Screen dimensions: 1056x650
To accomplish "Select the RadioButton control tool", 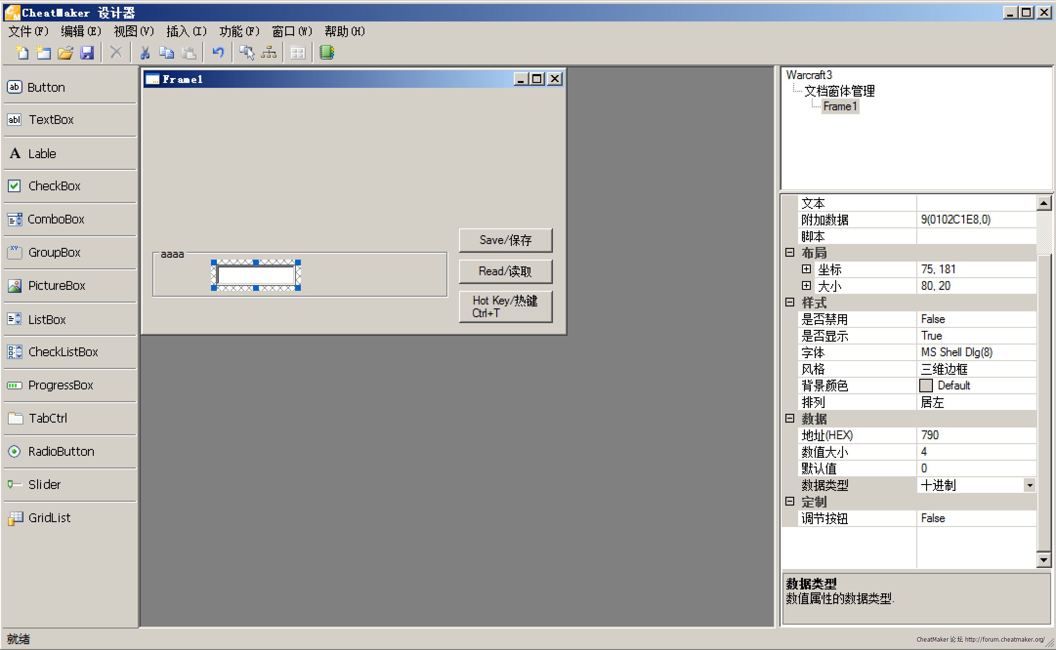I will (x=61, y=451).
